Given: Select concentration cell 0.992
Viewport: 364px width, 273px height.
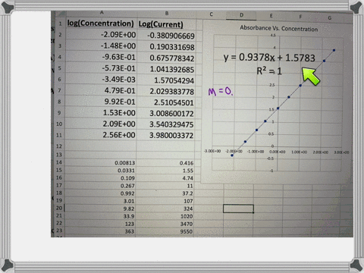Looking at the screenshot, I should (x=101, y=193).
